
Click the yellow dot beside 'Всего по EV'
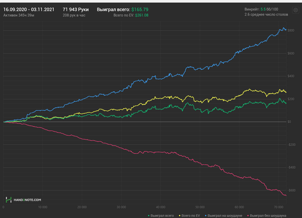pyautogui.click(x=179, y=216)
